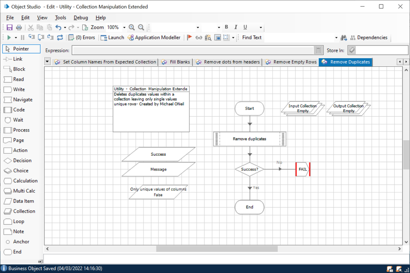Viewport: 410px width, 273px height.
Task: Open the Zoom percentage dropdown
Action: [124, 27]
